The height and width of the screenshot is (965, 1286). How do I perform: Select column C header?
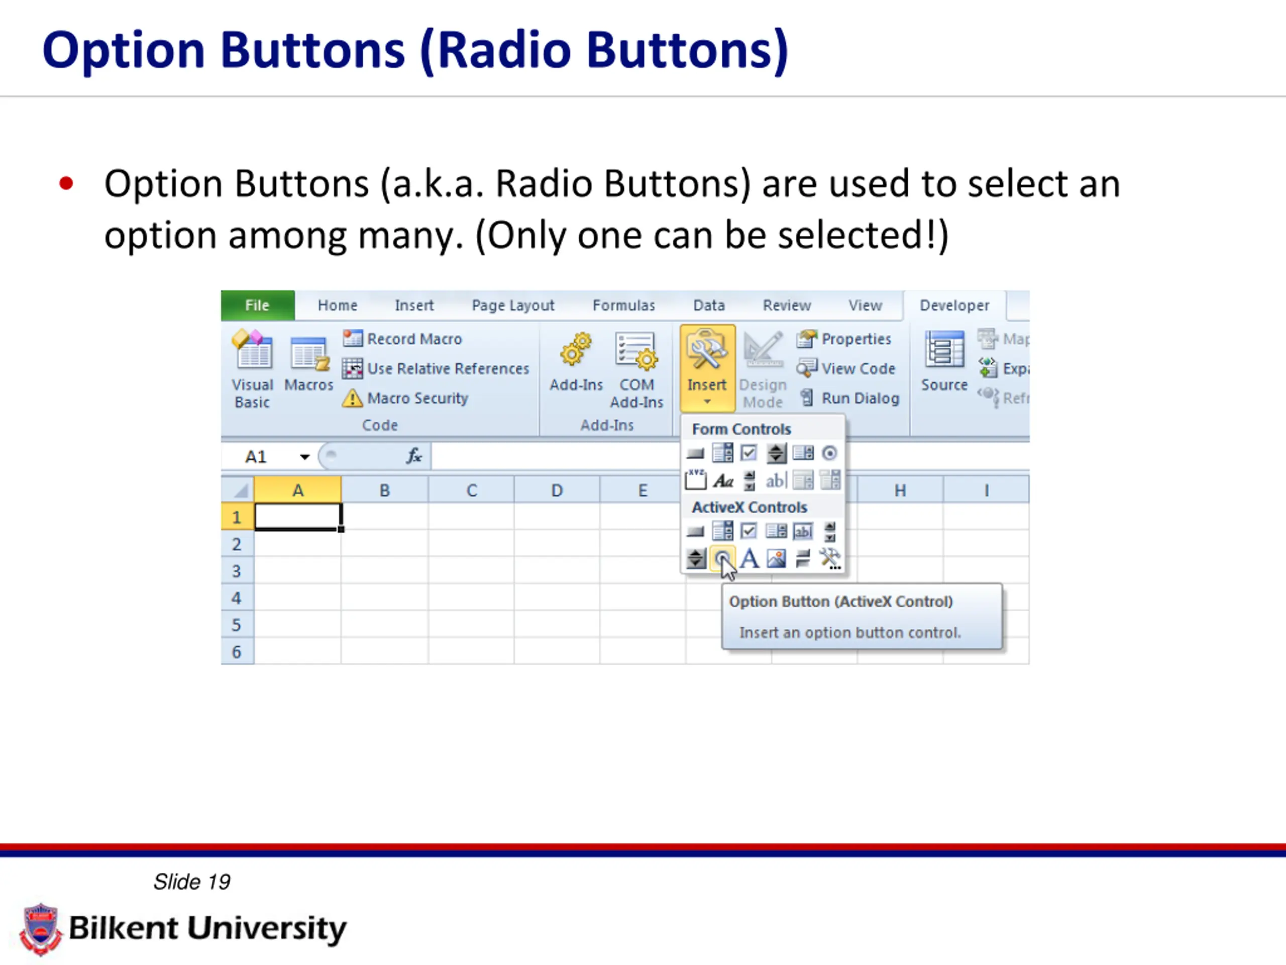[x=472, y=490]
